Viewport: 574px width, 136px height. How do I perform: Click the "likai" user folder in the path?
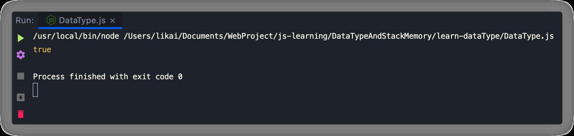point(167,36)
